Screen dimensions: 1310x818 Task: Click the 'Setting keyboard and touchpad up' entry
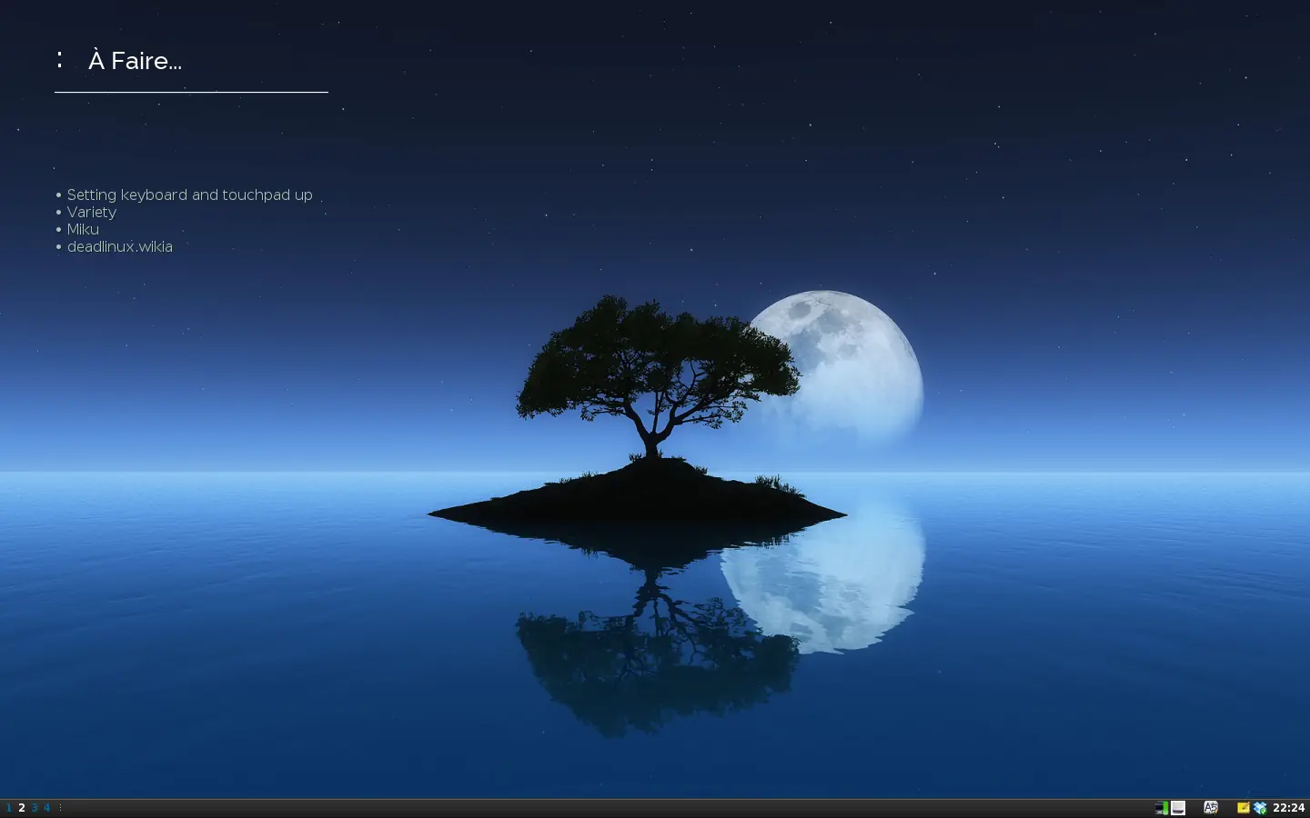(189, 195)
